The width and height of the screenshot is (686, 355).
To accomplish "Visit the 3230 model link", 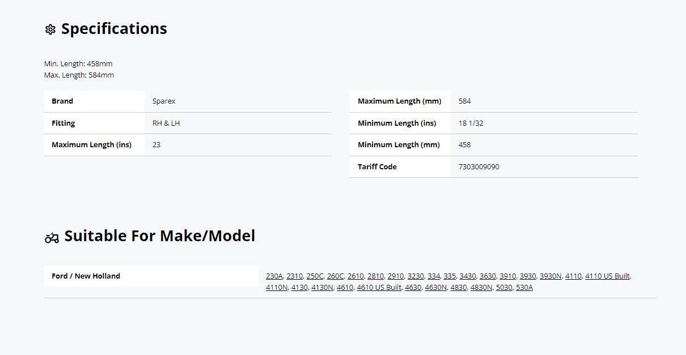I will pos(416,276).
